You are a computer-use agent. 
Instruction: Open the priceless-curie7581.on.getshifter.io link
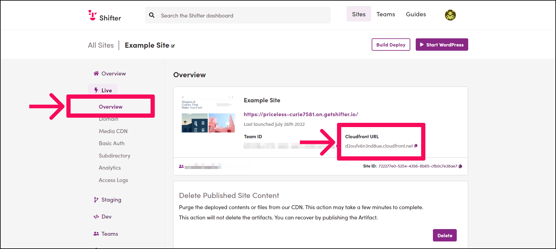click(x=301, y=114)
